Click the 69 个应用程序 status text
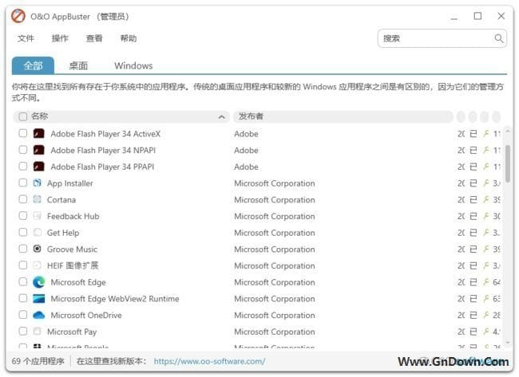 pyautogui.click(x=38, y=361)
